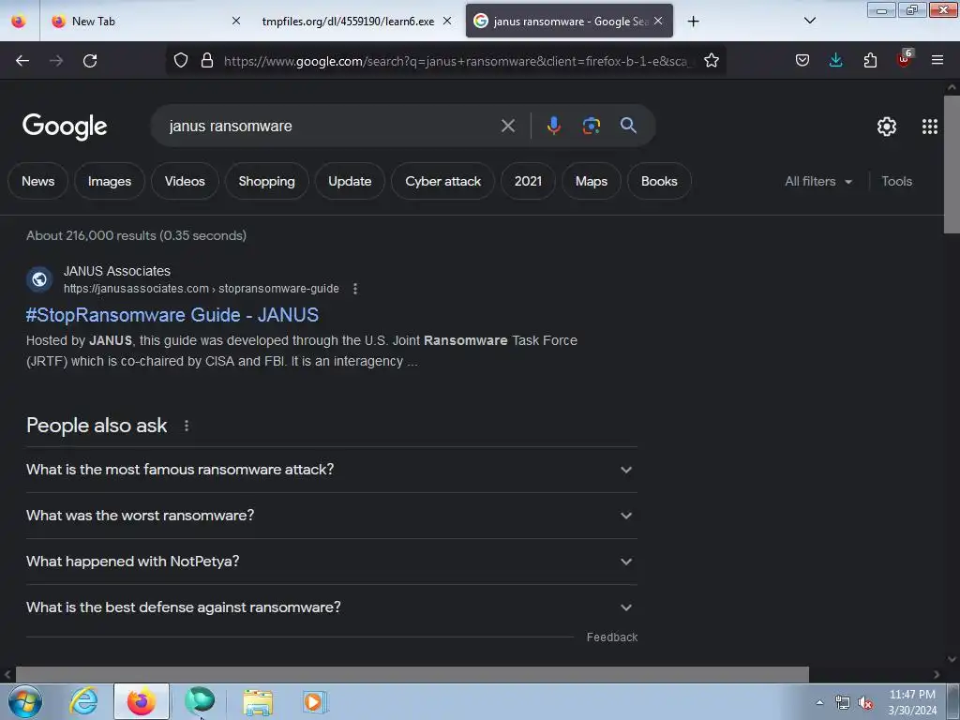Go to the Google homepage logo
The height and width of the screenshot is (720, 960).
[65, 127]
